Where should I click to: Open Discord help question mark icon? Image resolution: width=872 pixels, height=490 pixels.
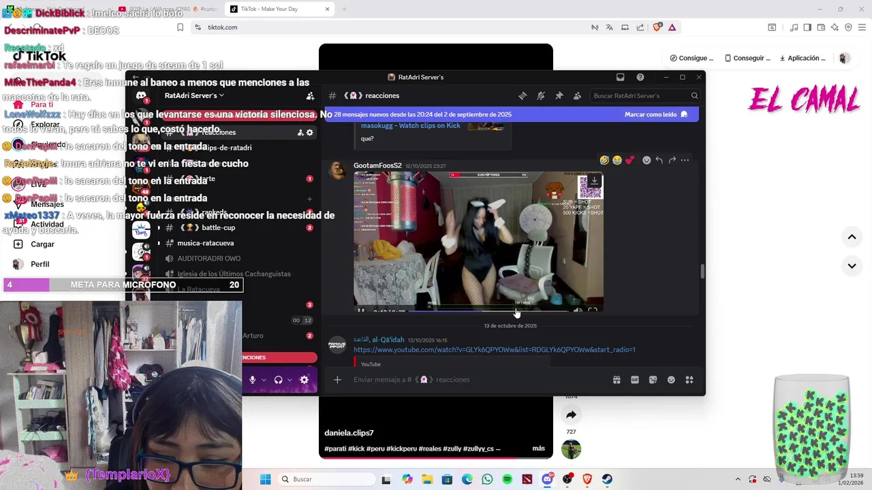(640, 78)
